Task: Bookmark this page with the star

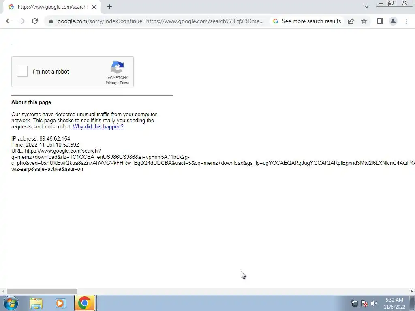Action: [x=364, y=21]
